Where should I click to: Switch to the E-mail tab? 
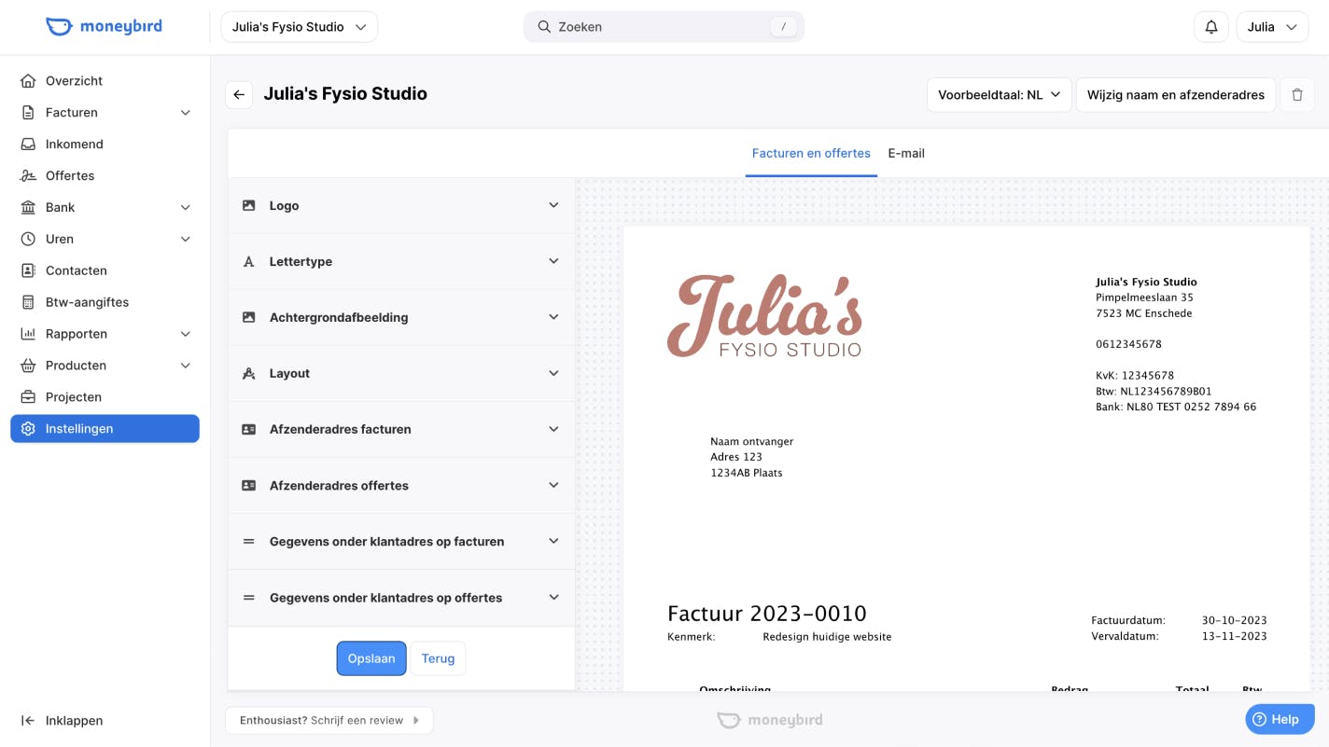pos(906,153)
